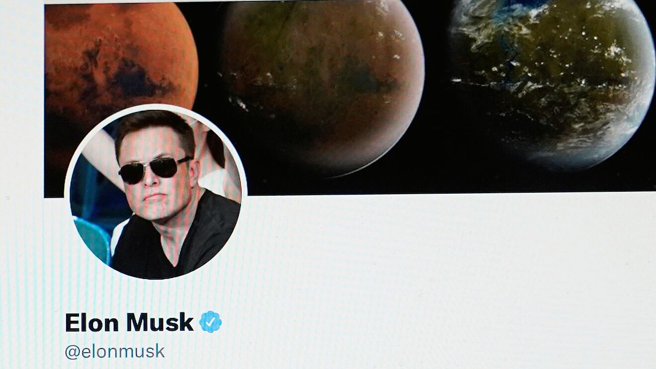The image size is (656, 369).
Task: Open the circular profile picture
Action: coord(156,192)
